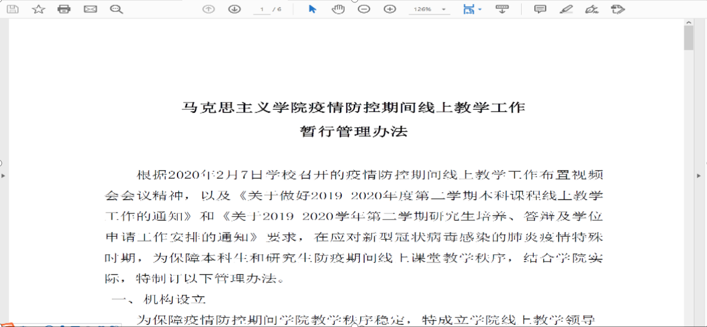707x327 pixels.
Task: Add a sticky note comment
Action: [x=540, y=9]
